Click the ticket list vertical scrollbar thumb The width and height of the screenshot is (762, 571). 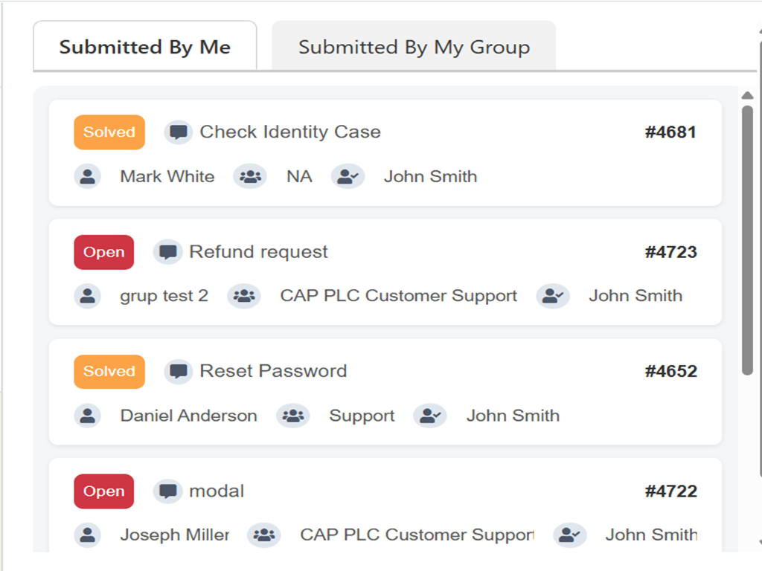(x=748, y=238)
